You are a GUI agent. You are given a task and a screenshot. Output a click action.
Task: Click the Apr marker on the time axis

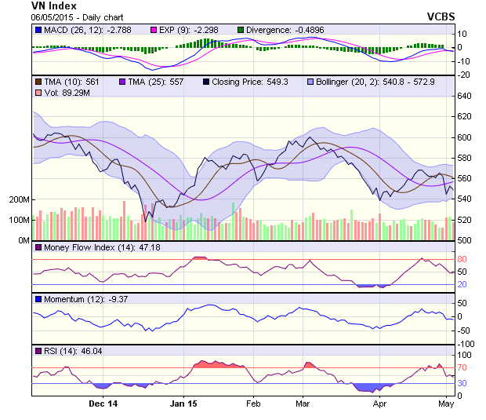(380, 404)
